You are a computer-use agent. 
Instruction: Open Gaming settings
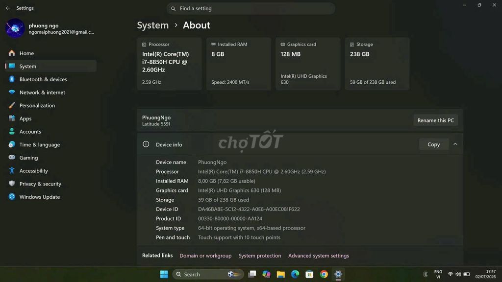click(x=50, y=158)
